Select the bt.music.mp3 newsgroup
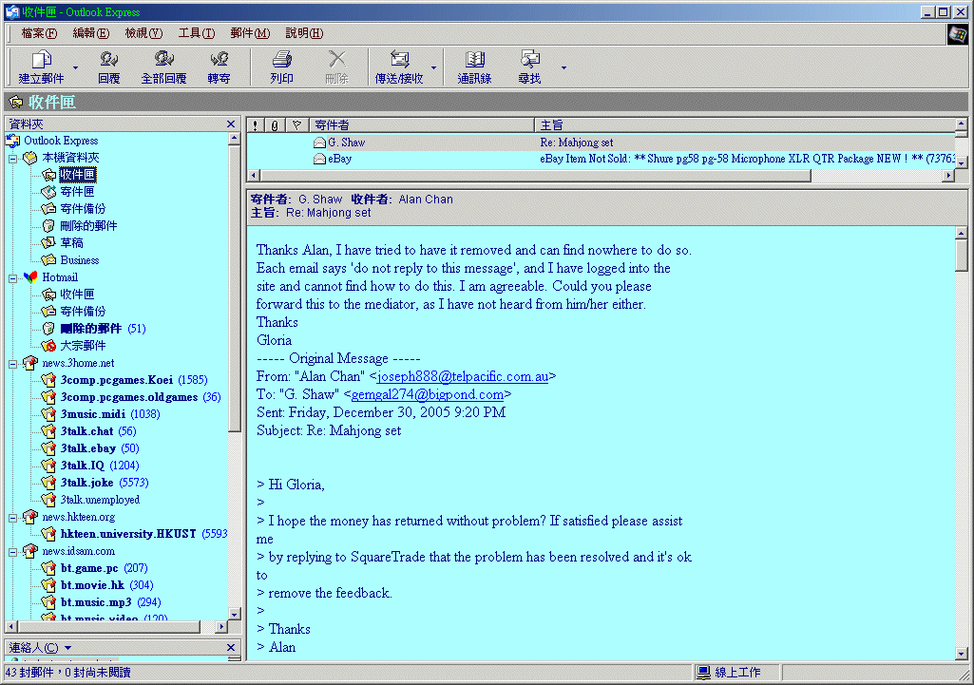 pyautogui.click(x=96, y=602)
